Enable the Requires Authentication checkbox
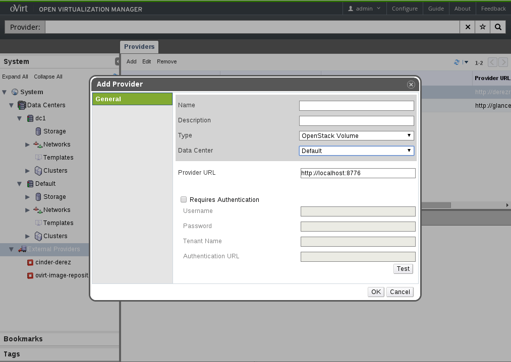 (184, 200)
